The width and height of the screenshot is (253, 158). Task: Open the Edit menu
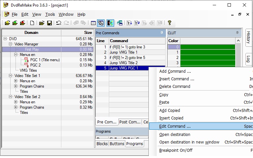click(x=25, y=14)
